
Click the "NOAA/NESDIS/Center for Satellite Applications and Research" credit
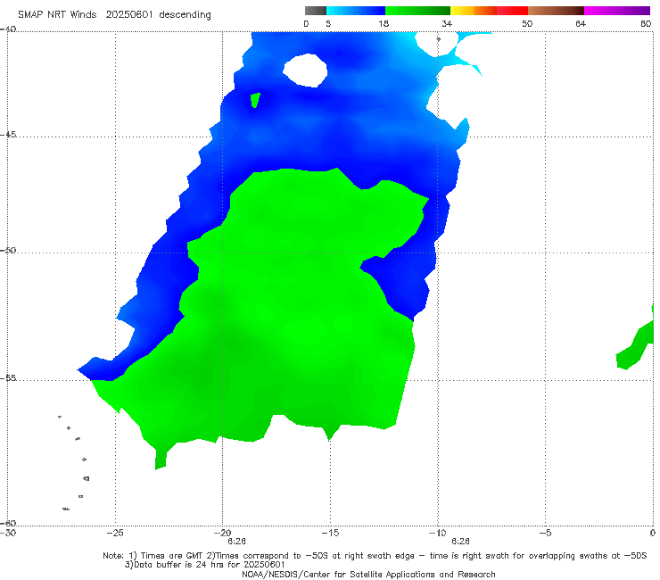click(x=368, y=574)
